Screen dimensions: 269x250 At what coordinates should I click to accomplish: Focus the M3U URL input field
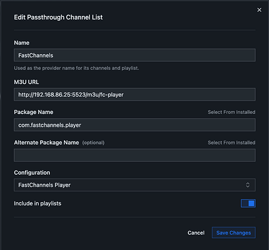(x=134, y=95)
